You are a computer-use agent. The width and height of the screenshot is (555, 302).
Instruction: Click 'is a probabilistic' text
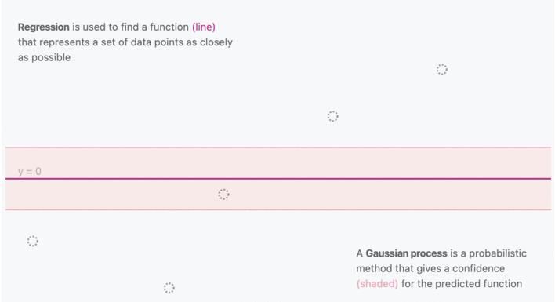pos(488,253)
